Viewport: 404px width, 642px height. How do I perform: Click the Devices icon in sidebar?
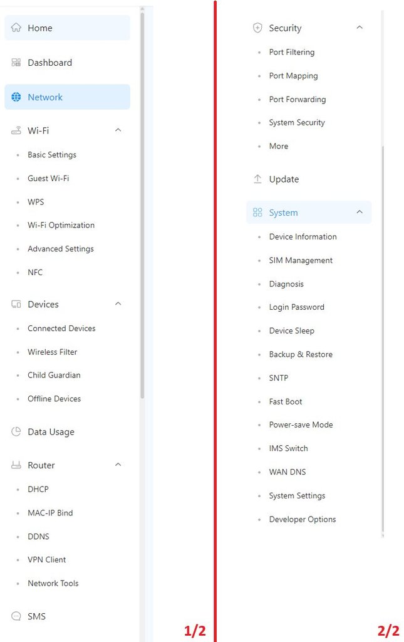pos(16,305)
